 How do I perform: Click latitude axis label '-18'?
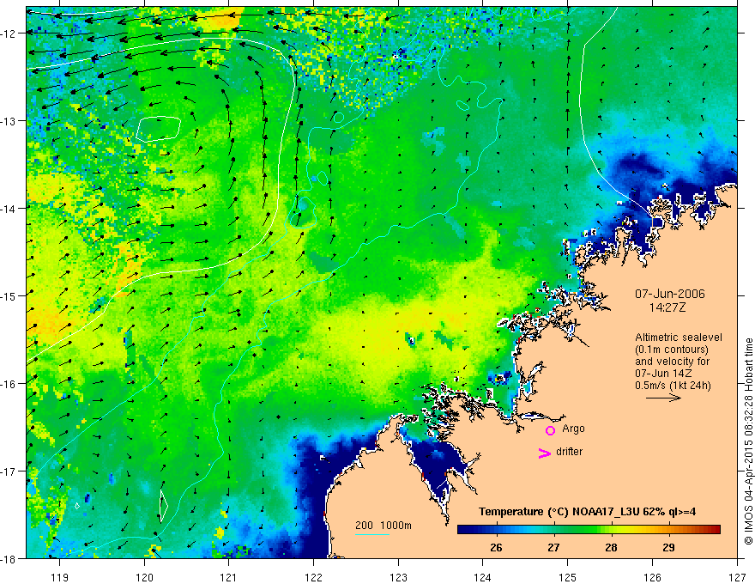point(9,558)
